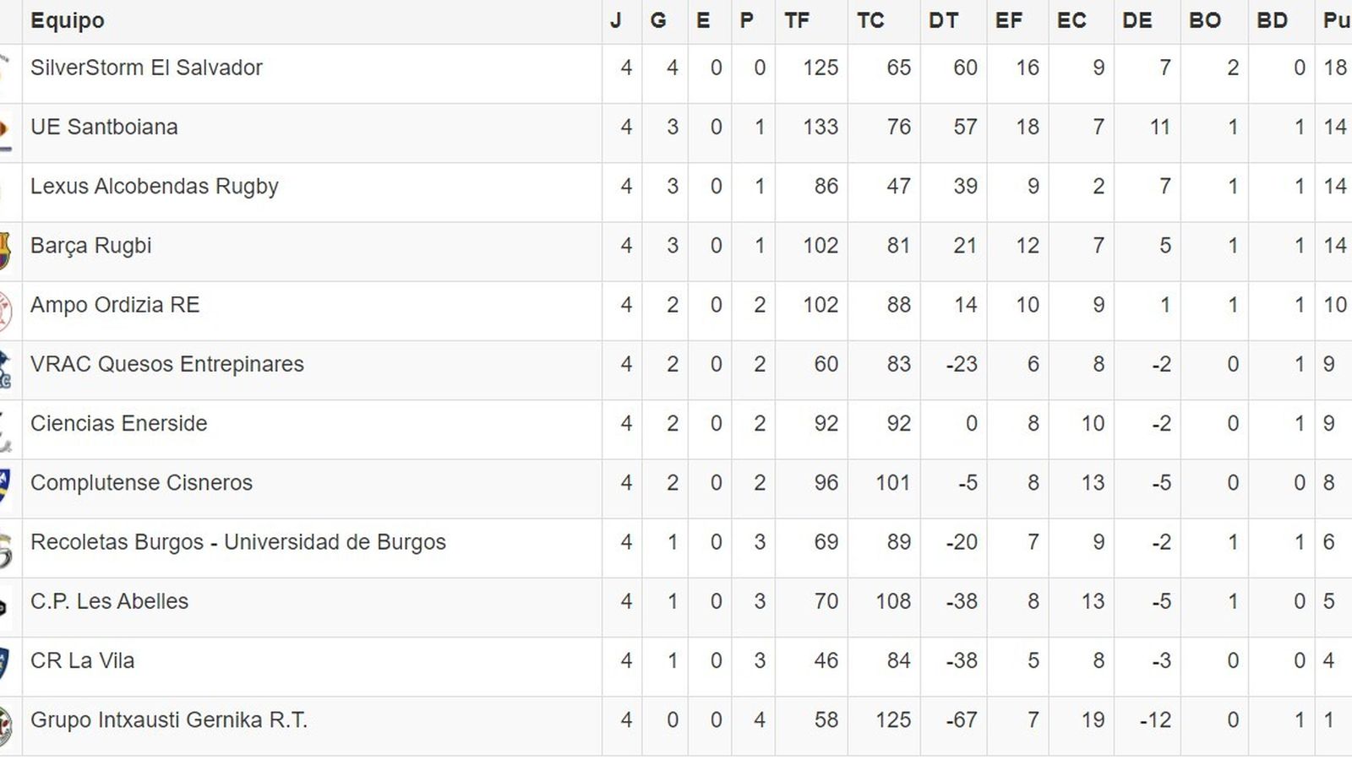Open SilverStorm El Salvador team name
The width and height of the screenshot is (1352, 760).
tap(146, 68)
